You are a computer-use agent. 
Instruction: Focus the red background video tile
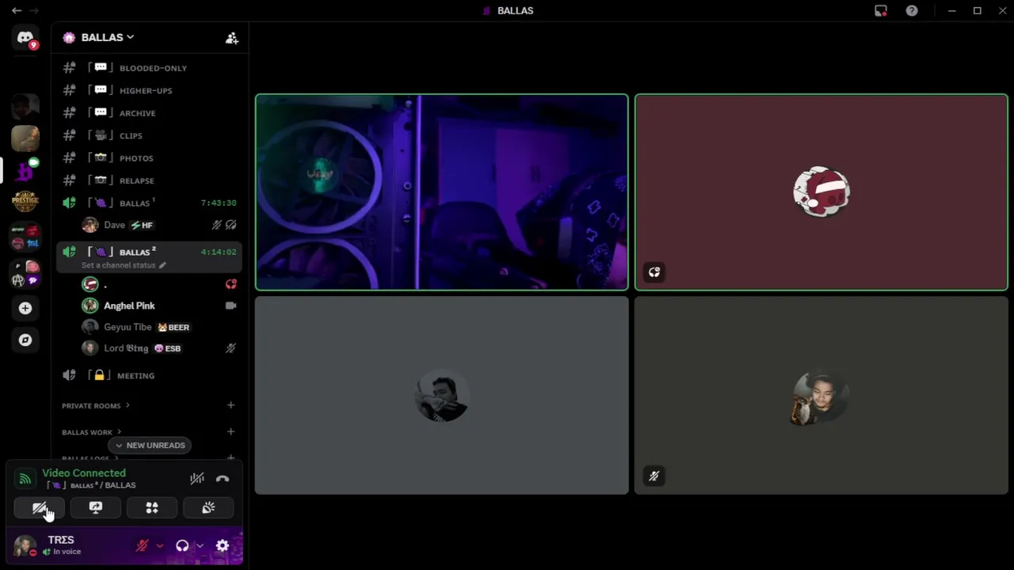click(821, 192)
